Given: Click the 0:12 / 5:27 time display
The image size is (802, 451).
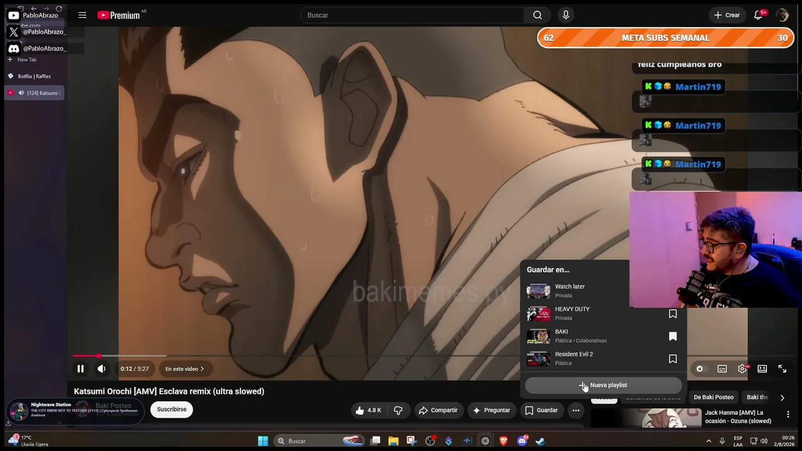Looking at the screenshot, I should [135, 369].
